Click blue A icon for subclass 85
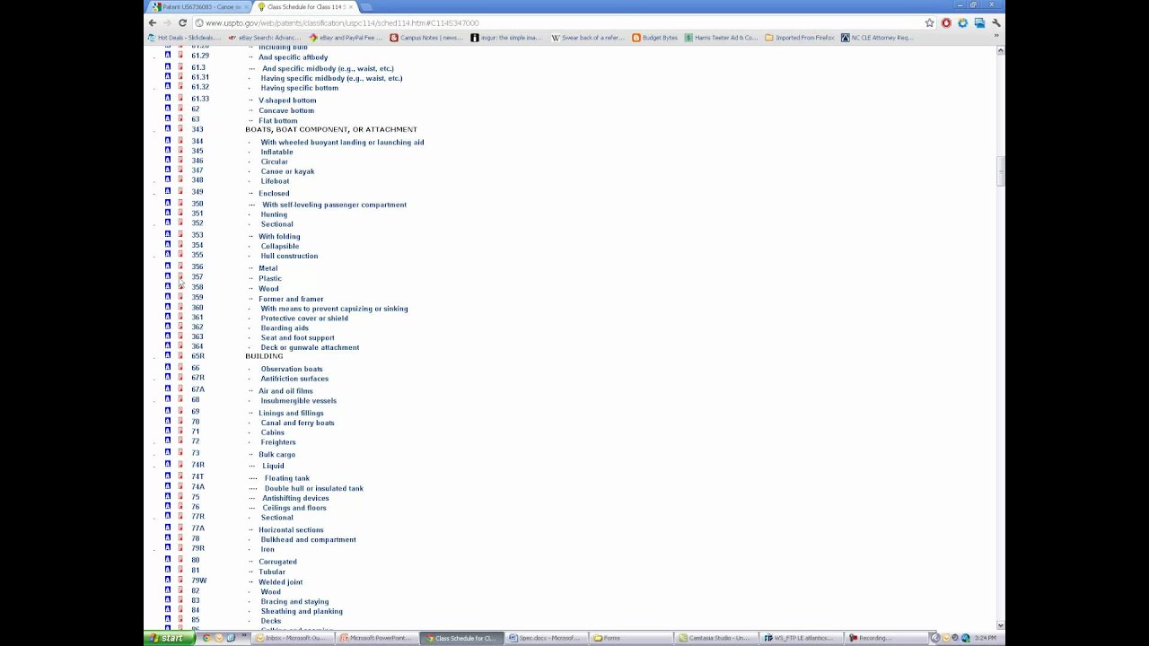This screenshot has width=1149, height=646. (x=167, y=619)
